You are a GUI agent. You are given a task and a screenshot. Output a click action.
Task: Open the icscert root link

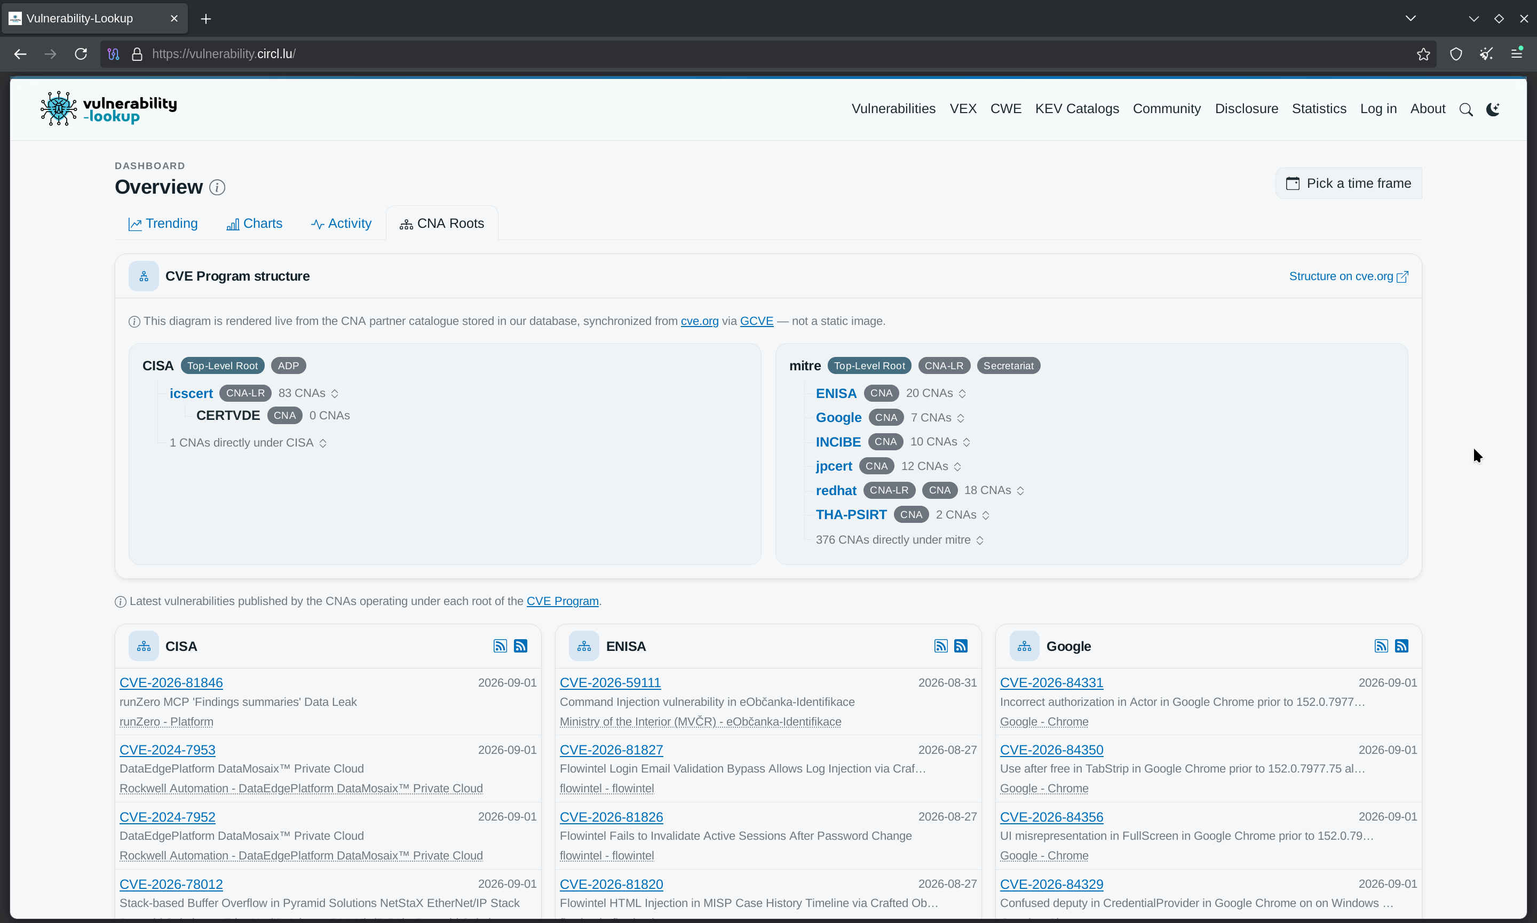(191, 394)
